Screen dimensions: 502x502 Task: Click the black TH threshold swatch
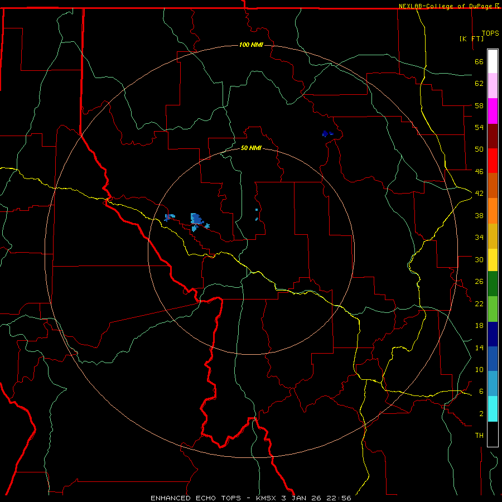coord(493,434)
